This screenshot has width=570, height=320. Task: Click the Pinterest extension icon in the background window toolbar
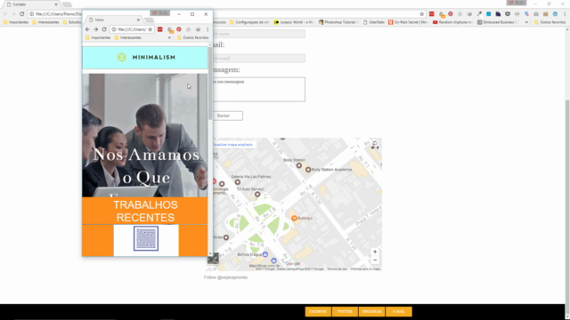tap(451, 14)
